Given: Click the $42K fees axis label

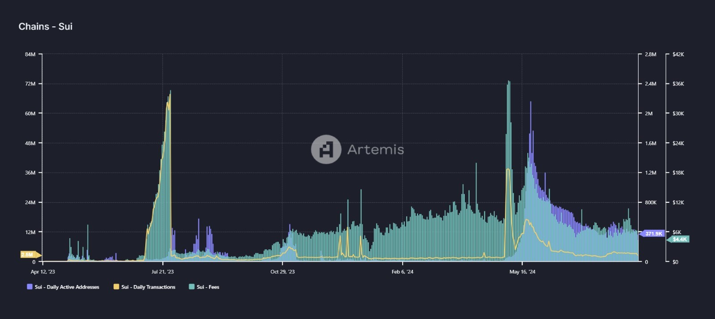Looking at the screenshot, I should tap(678, 55).
